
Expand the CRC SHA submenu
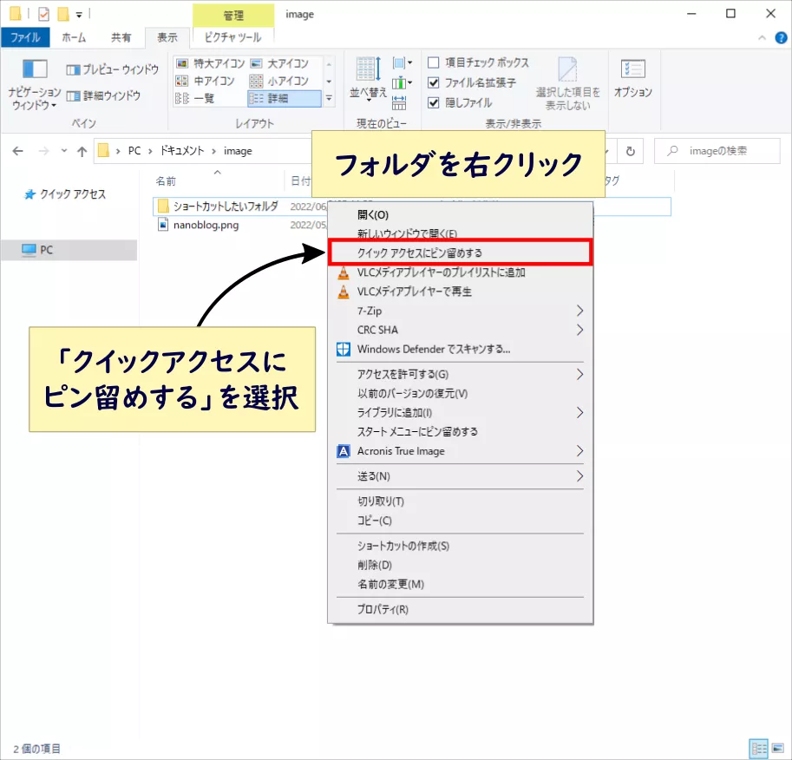click(x=579, y=330)
